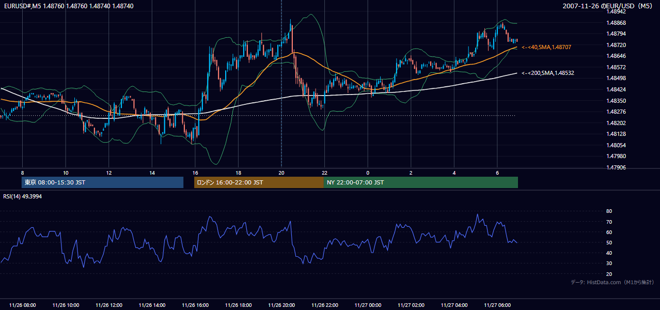Click the 11/26 20:00 date label

tap(281, 305)
